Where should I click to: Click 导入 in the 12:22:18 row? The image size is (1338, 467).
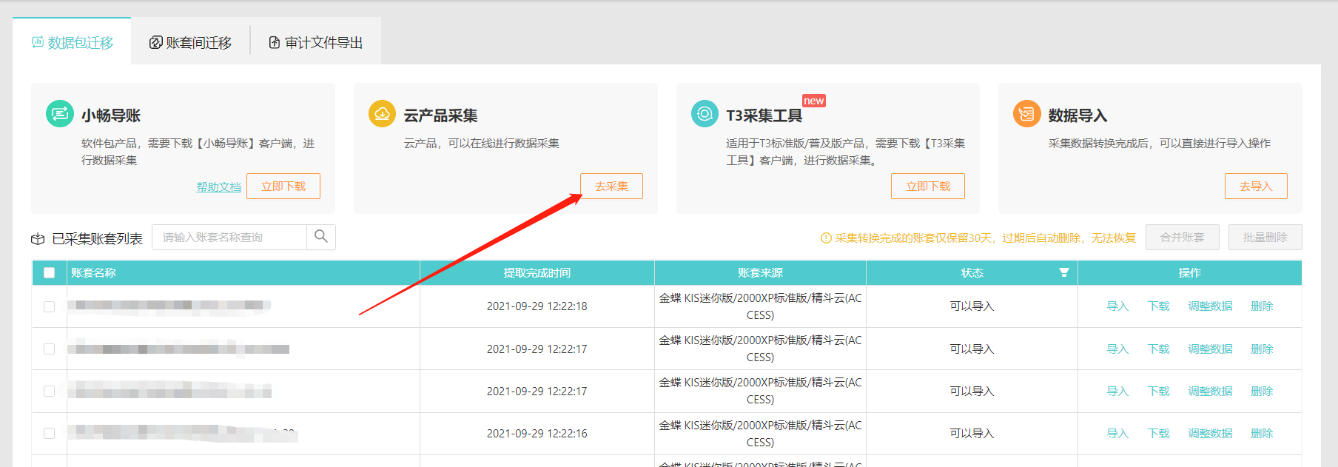1117,306
